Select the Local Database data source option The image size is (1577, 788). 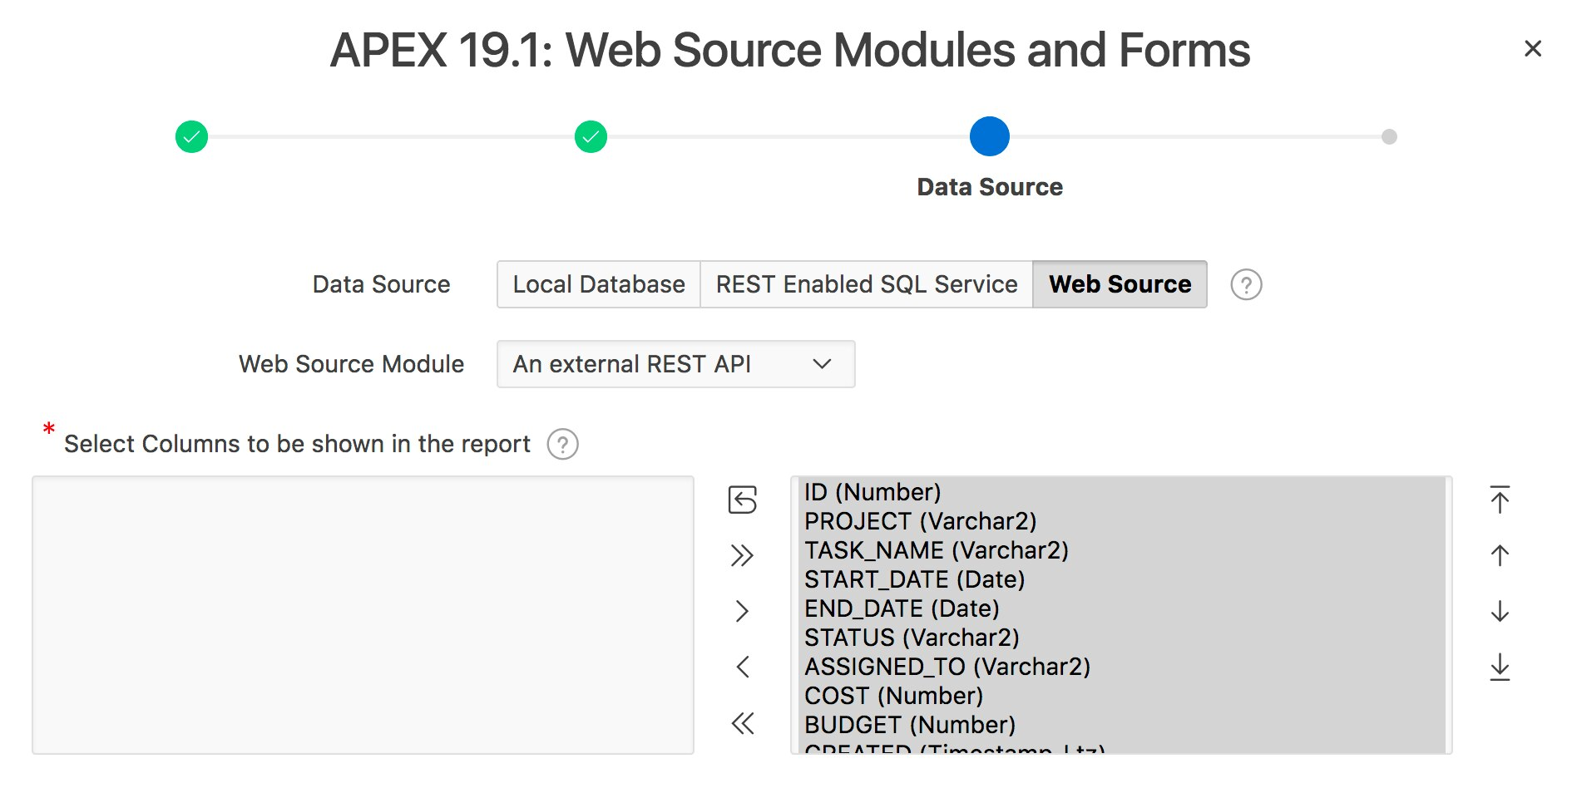pos(597,284)
